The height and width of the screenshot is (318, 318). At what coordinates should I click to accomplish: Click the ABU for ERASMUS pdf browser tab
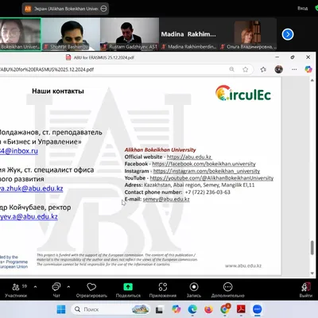tap(100, 57)
